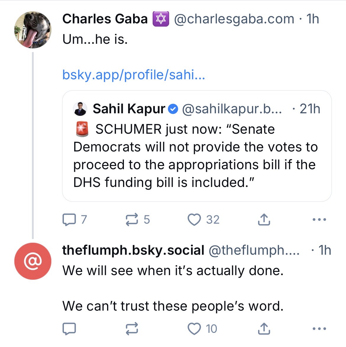Open the @charlesgaba.com handle
346x347 pixels.
point(234,19)
